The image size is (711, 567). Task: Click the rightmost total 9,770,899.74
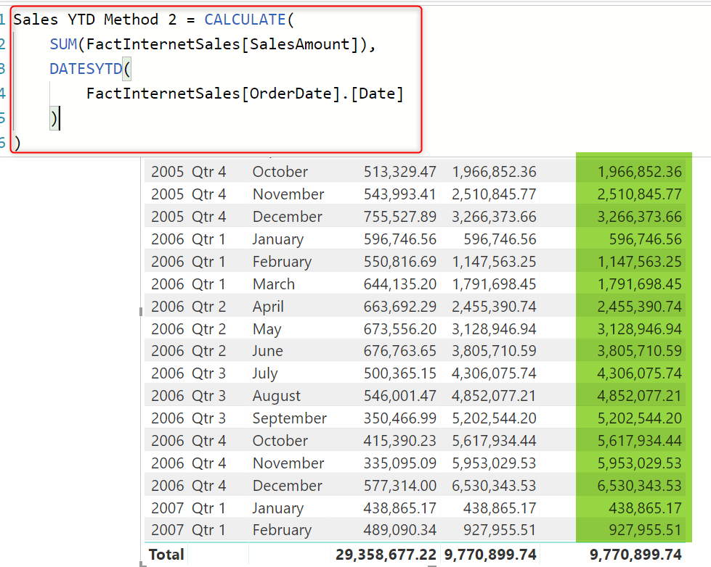(635, 555)
